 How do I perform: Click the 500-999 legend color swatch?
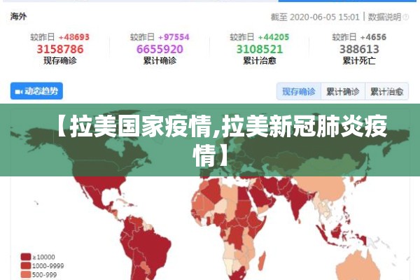click(26, 274)
